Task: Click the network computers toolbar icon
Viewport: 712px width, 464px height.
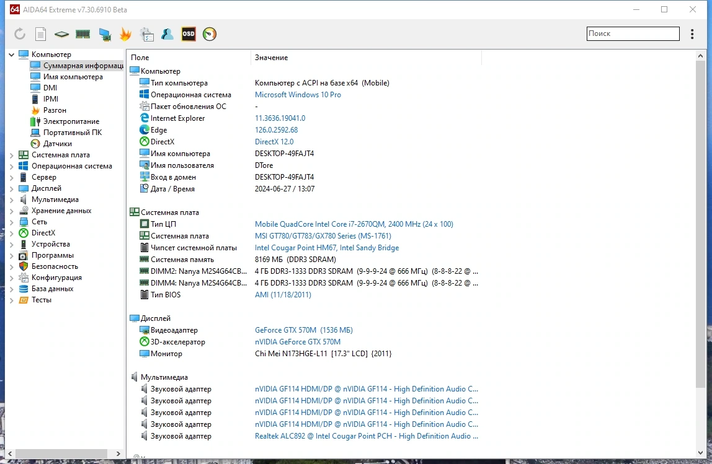Action: (x=104, y=35)
